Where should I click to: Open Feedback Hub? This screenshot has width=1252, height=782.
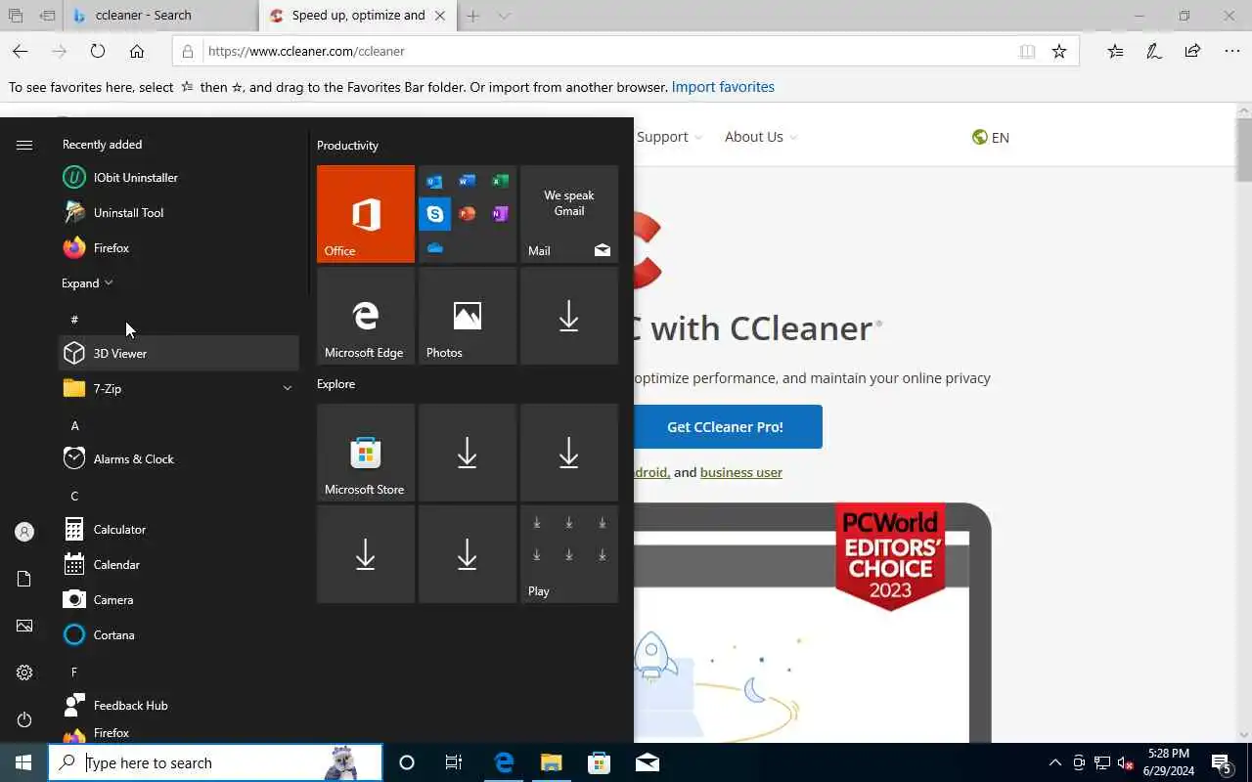179,705
